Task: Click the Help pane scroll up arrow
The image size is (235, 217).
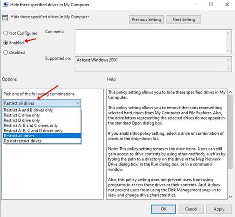Action: click(x=230, y=92)
